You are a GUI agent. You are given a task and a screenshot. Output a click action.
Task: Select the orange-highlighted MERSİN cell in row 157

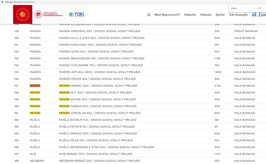click(35, 86)
